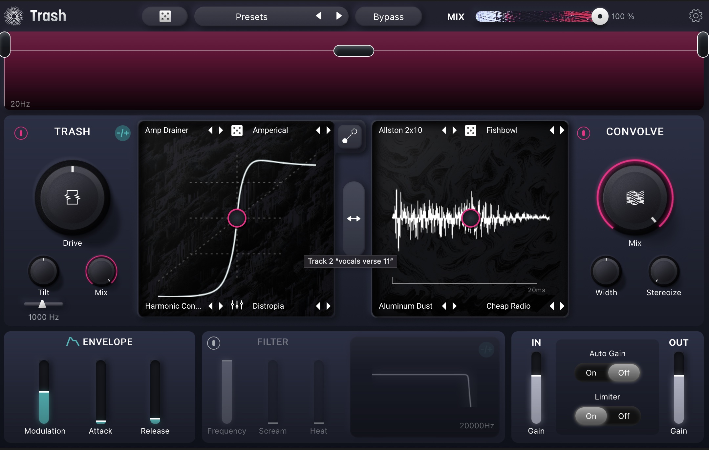The image size is (709, 450).
Task: Go to next Allston 2x10 impulse
Action: pos(455,130)
